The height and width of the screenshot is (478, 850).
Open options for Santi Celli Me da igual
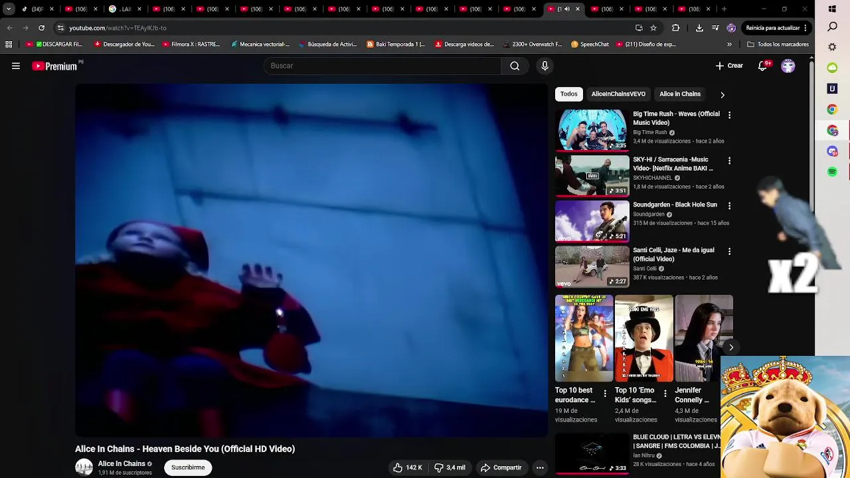tap(729, 252)
